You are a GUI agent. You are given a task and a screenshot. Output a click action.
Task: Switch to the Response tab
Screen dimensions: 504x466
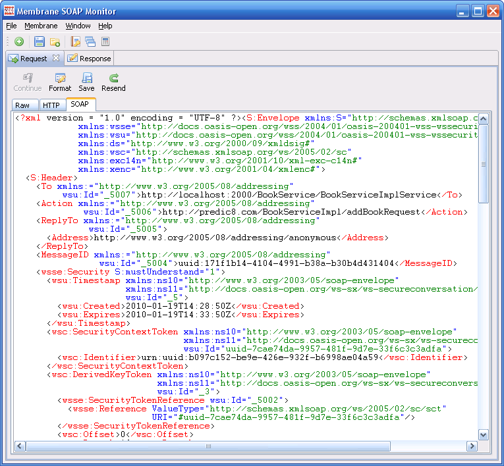pyautogui.click(x=89, y=59)
